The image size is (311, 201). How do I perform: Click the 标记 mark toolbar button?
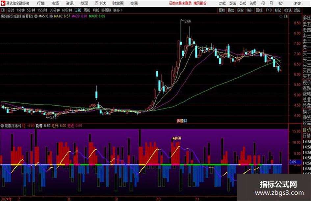point(278,10)
